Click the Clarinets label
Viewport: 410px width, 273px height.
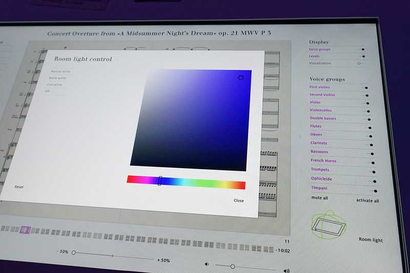point(318,143)
